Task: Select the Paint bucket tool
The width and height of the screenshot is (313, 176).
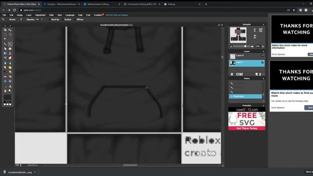Action: [x=10, y=49]
